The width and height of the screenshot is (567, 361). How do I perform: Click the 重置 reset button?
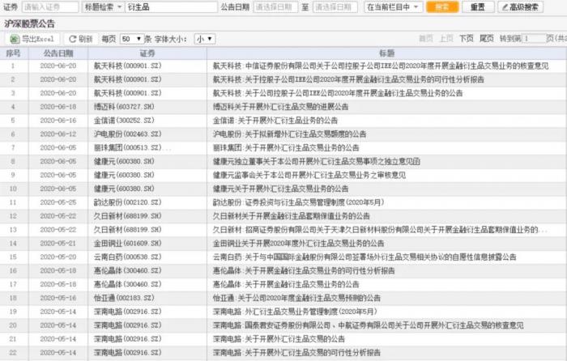point(478,6)
